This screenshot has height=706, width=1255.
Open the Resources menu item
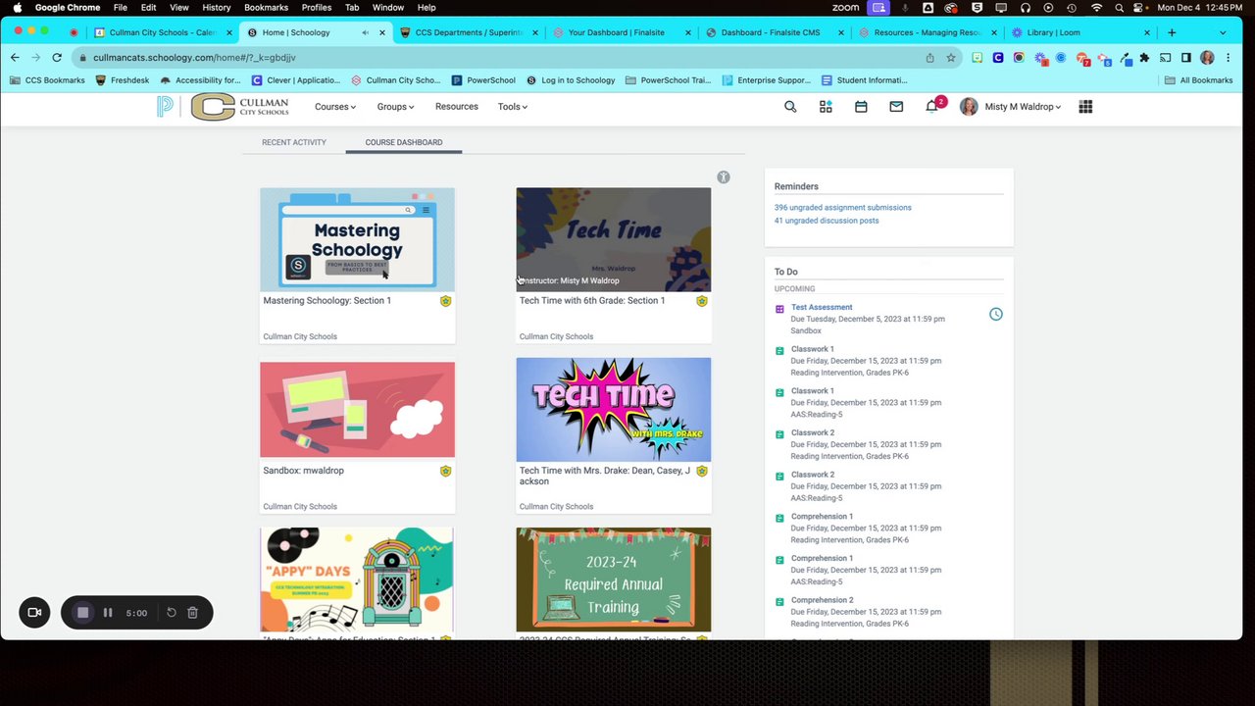457,107
